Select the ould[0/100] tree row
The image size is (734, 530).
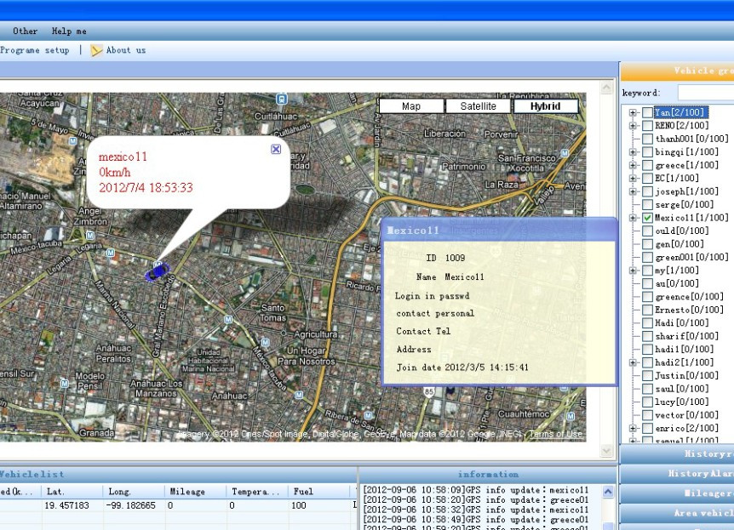[681, 231]
